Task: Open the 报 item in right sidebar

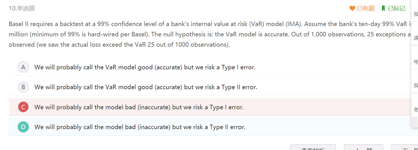Action: [x=415, y=14]
